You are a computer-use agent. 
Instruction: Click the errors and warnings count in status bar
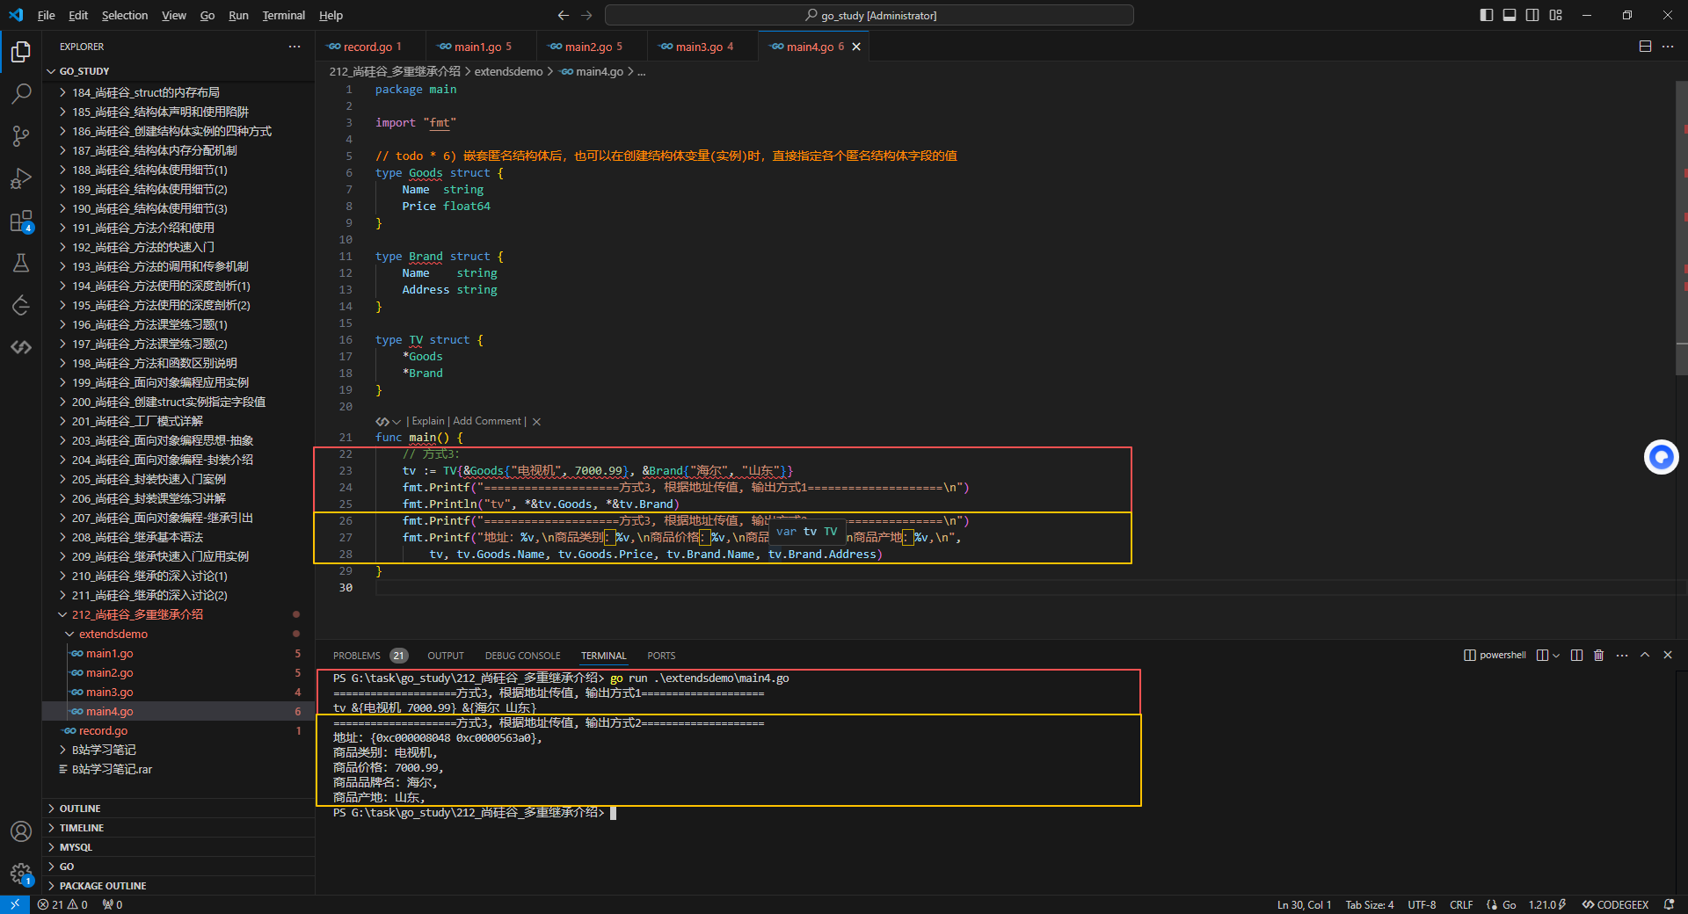(x=62, y=904)
